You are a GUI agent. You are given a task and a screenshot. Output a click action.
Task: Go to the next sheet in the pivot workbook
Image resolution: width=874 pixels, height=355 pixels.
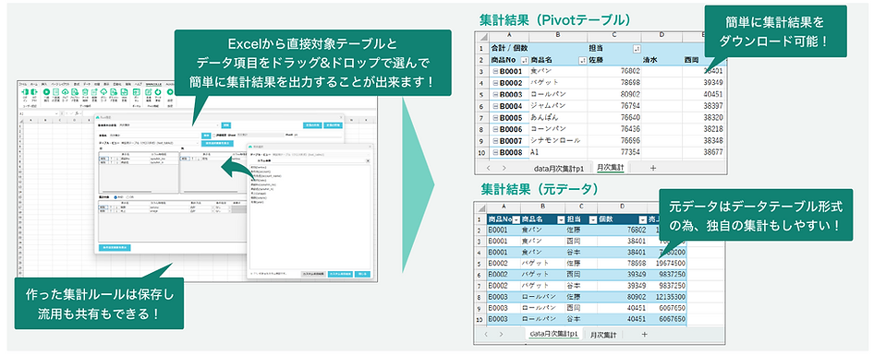[x=504, y=167]
